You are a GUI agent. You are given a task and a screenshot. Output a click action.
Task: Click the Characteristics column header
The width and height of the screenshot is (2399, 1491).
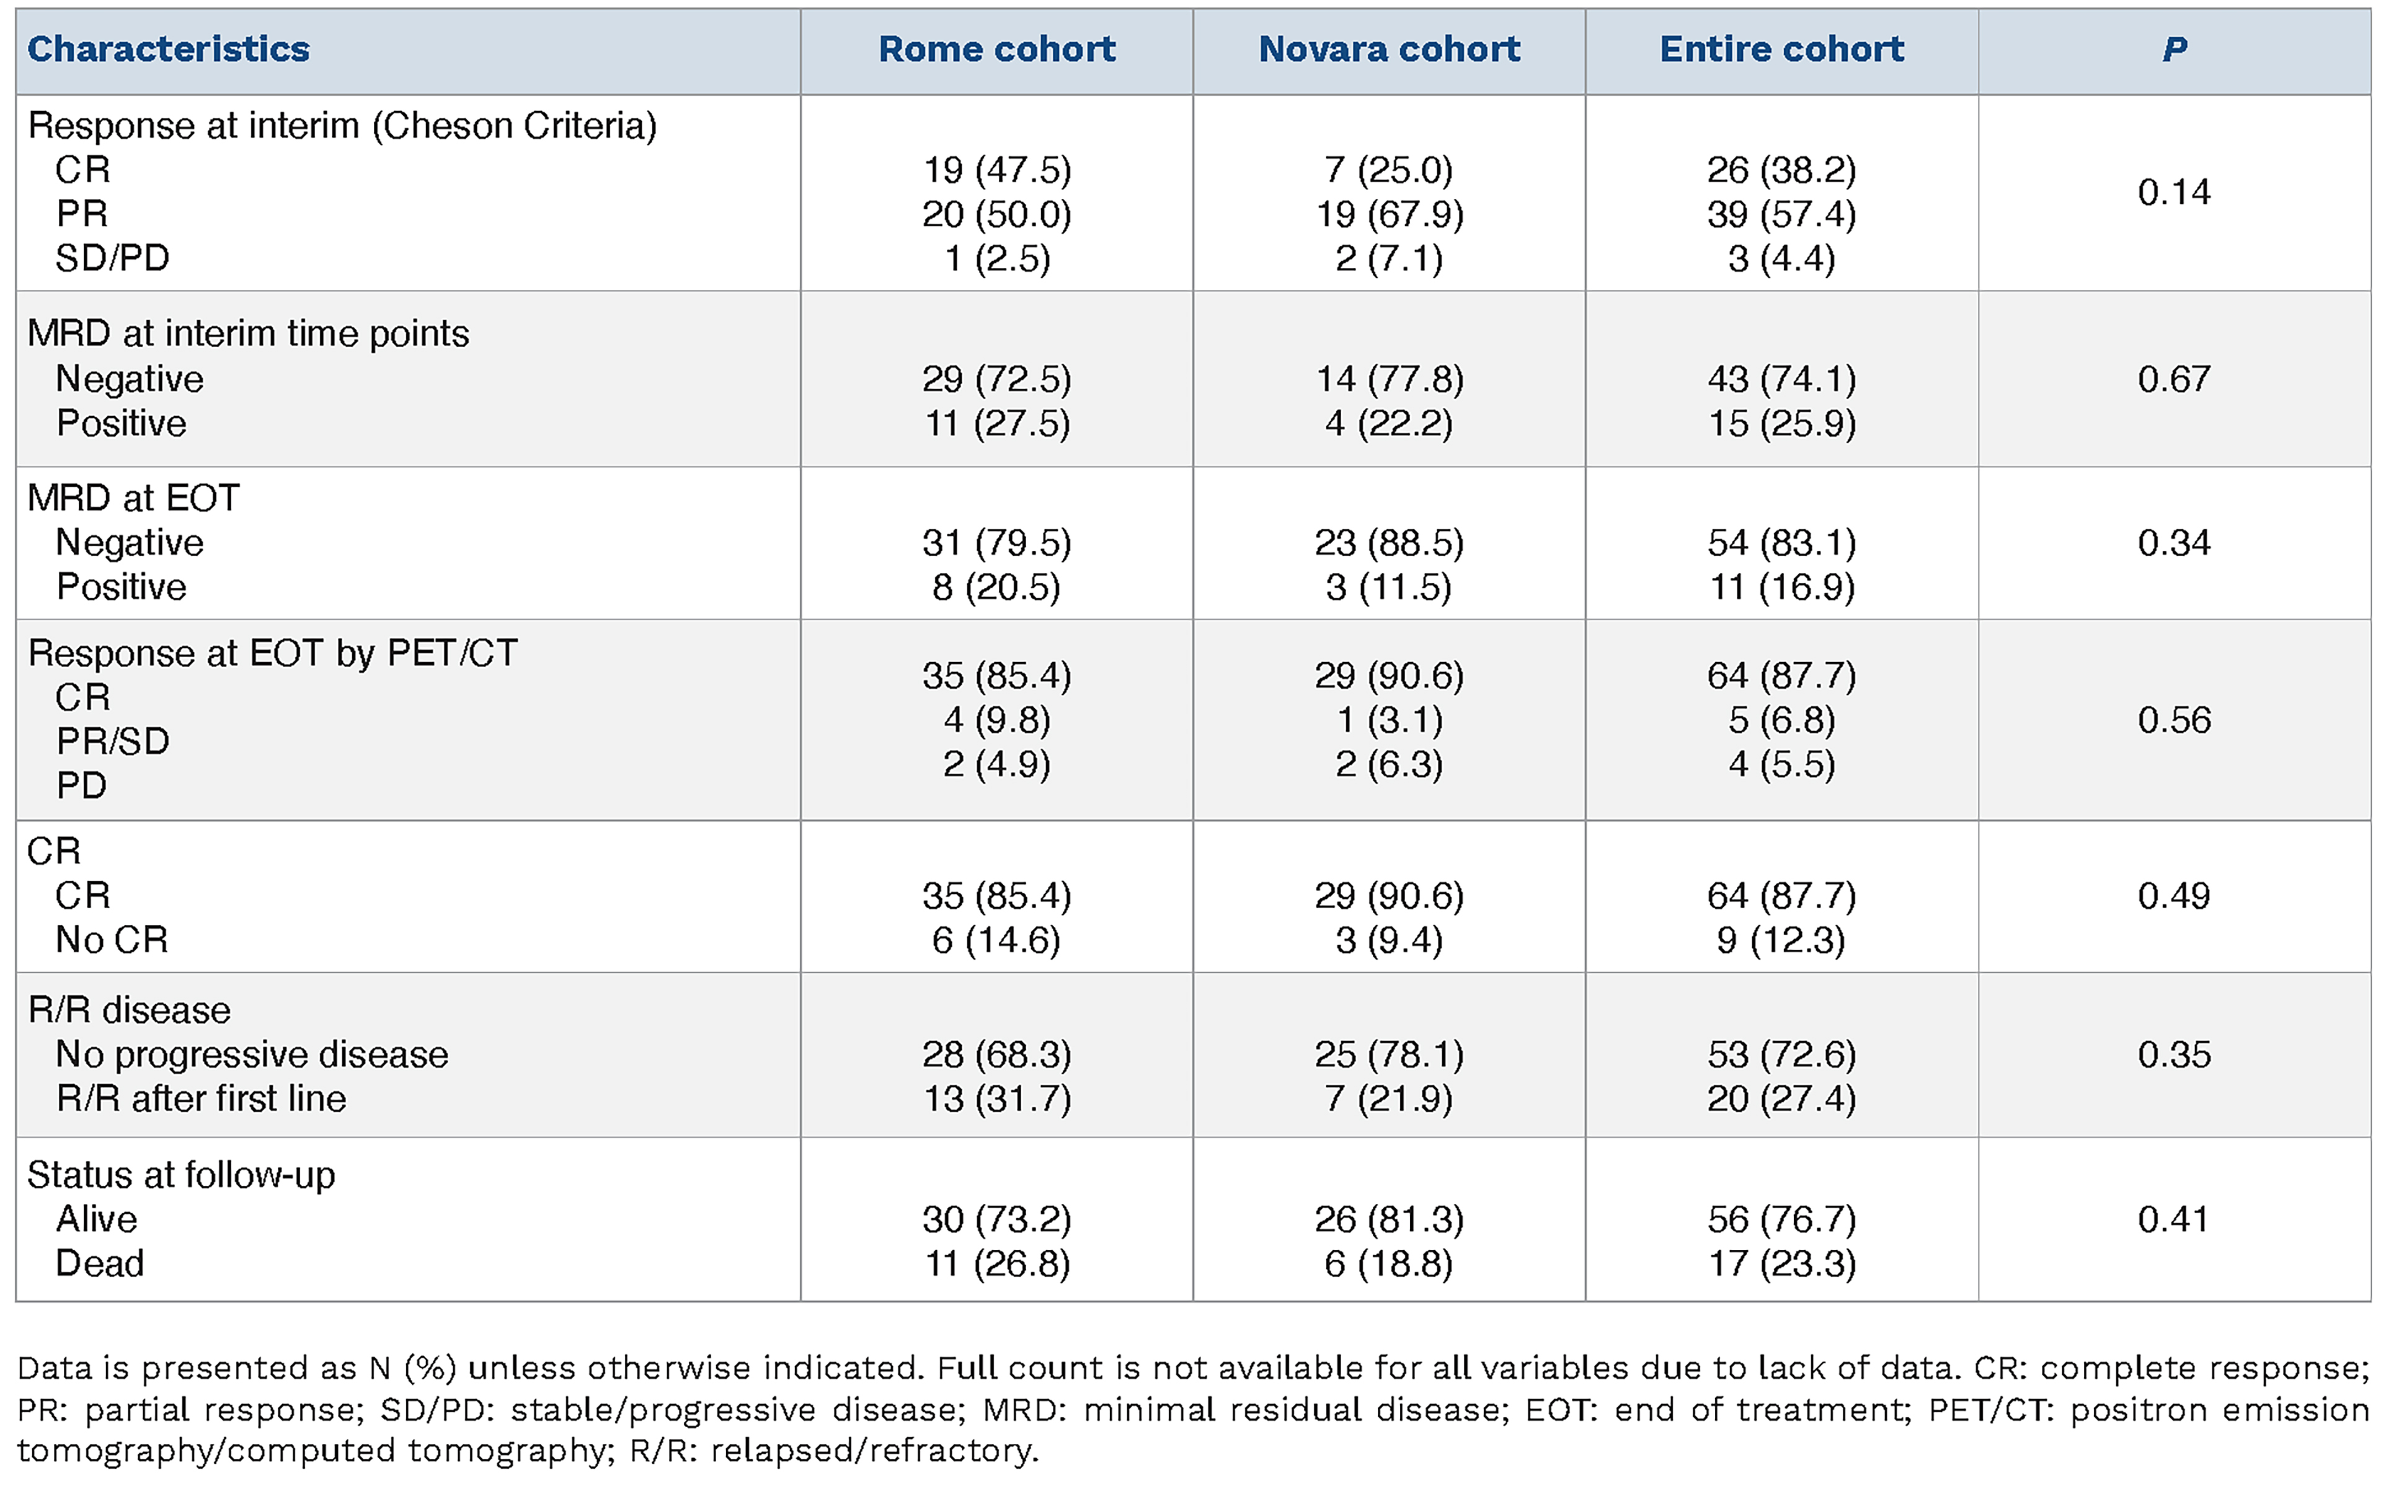(x=167, y=50)
